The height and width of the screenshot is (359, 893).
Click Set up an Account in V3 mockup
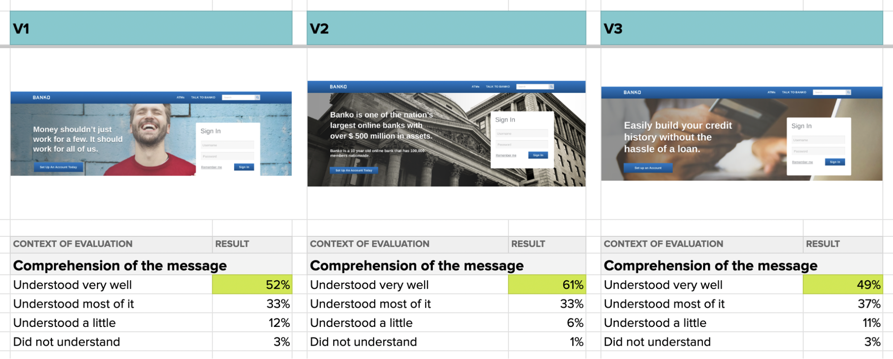(648, 168)
